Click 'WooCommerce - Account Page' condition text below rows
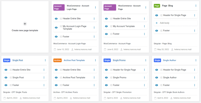201x103 pixels. [x=117, y=44]
